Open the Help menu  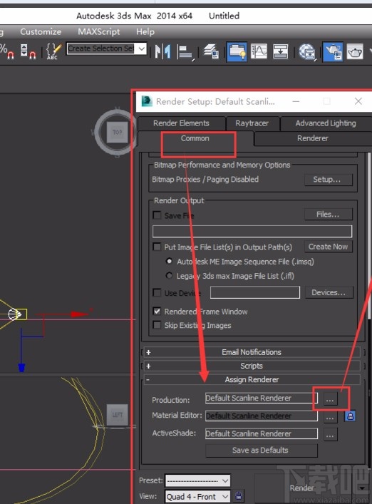click(x=145, y=32)
